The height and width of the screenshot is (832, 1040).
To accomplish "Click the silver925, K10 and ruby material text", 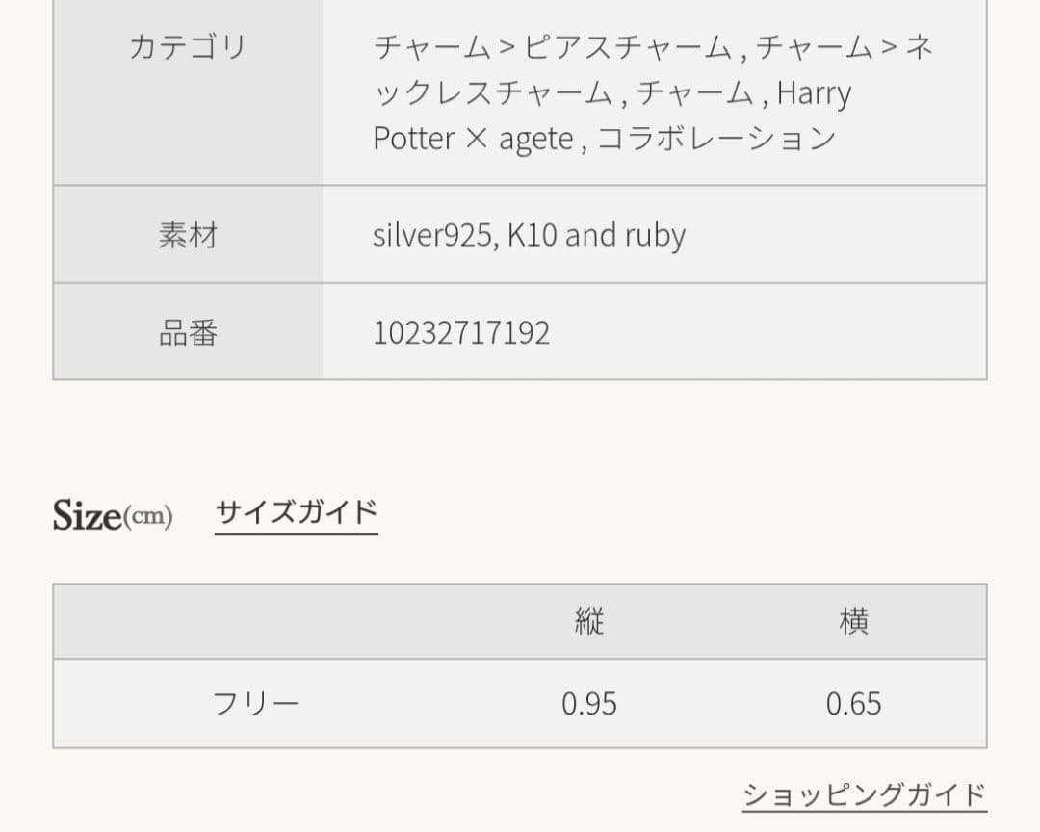I will pos(530,234).
